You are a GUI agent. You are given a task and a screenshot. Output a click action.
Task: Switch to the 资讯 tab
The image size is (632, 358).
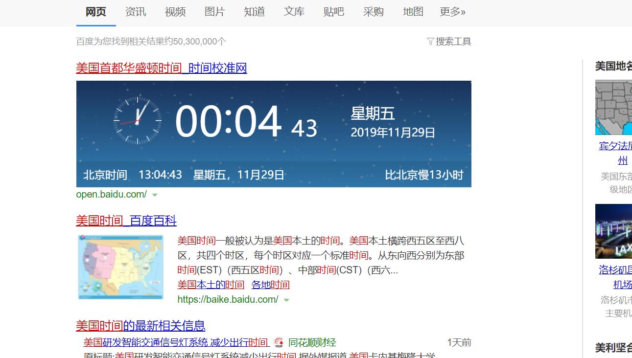135,12
